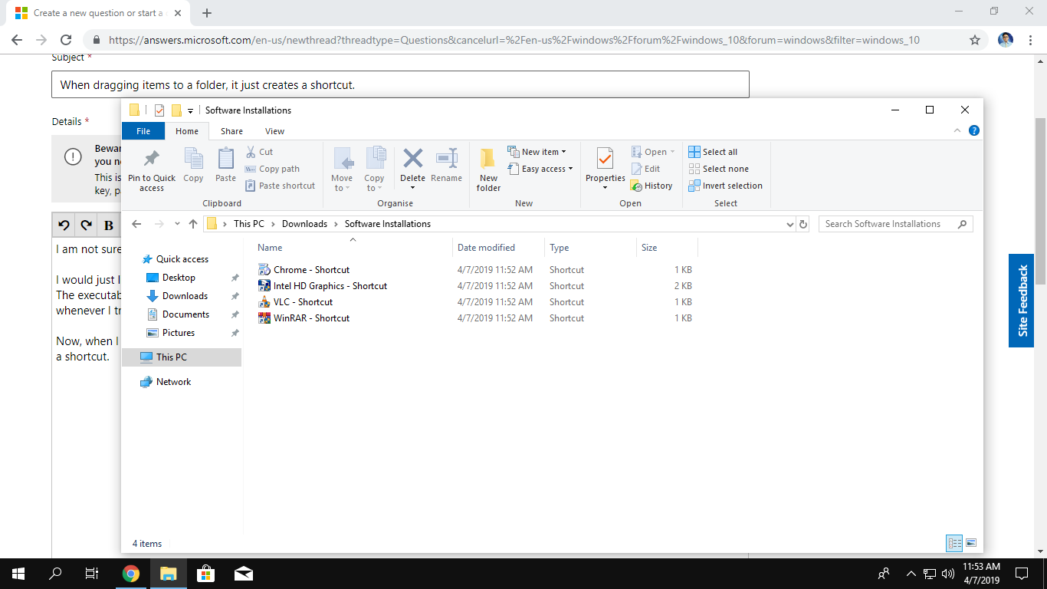Expand the Properties dropdown arrow
Viewport: 1047px width, 589px height.
pyautogui.click(x=605, y=188)
